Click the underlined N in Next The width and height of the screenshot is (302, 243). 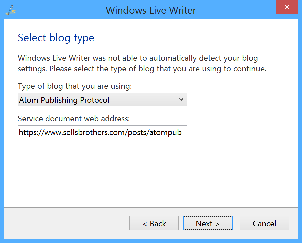tap(199, 224)
